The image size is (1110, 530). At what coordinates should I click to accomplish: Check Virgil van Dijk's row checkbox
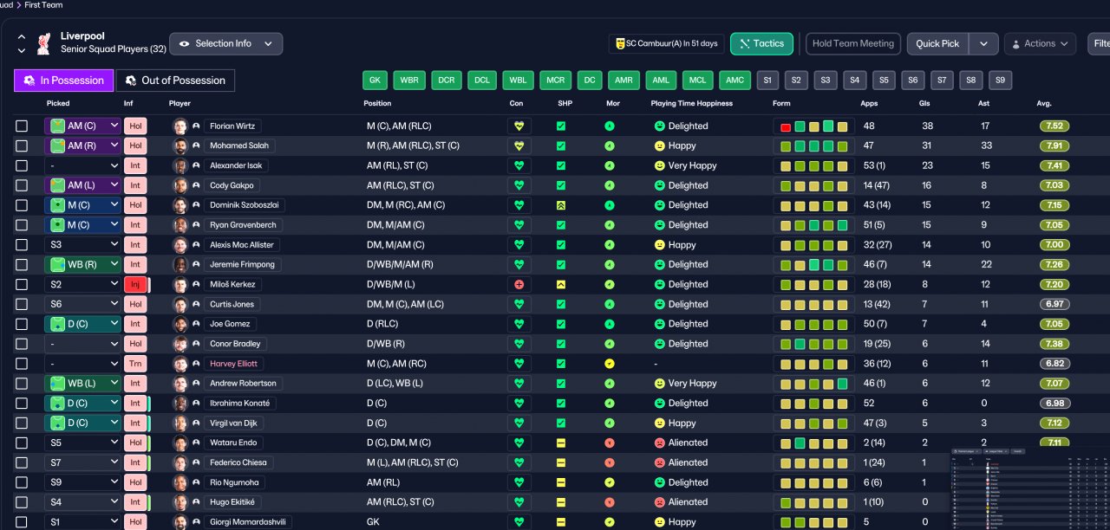[22, 423]
